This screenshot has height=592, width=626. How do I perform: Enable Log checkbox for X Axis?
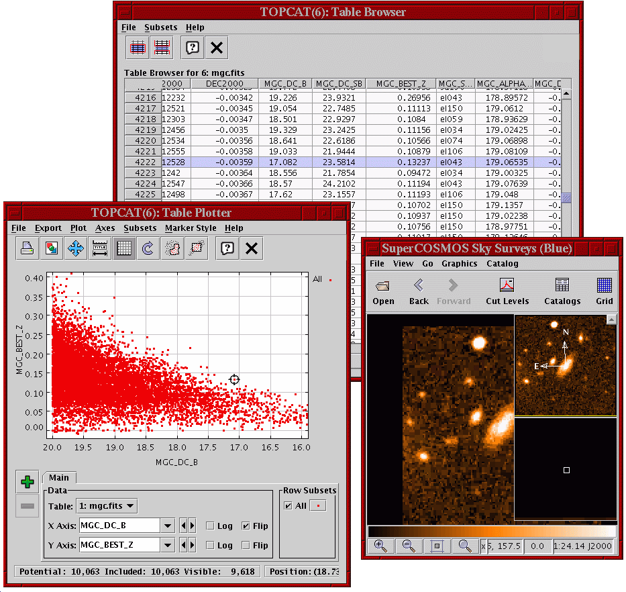point(211,526)
